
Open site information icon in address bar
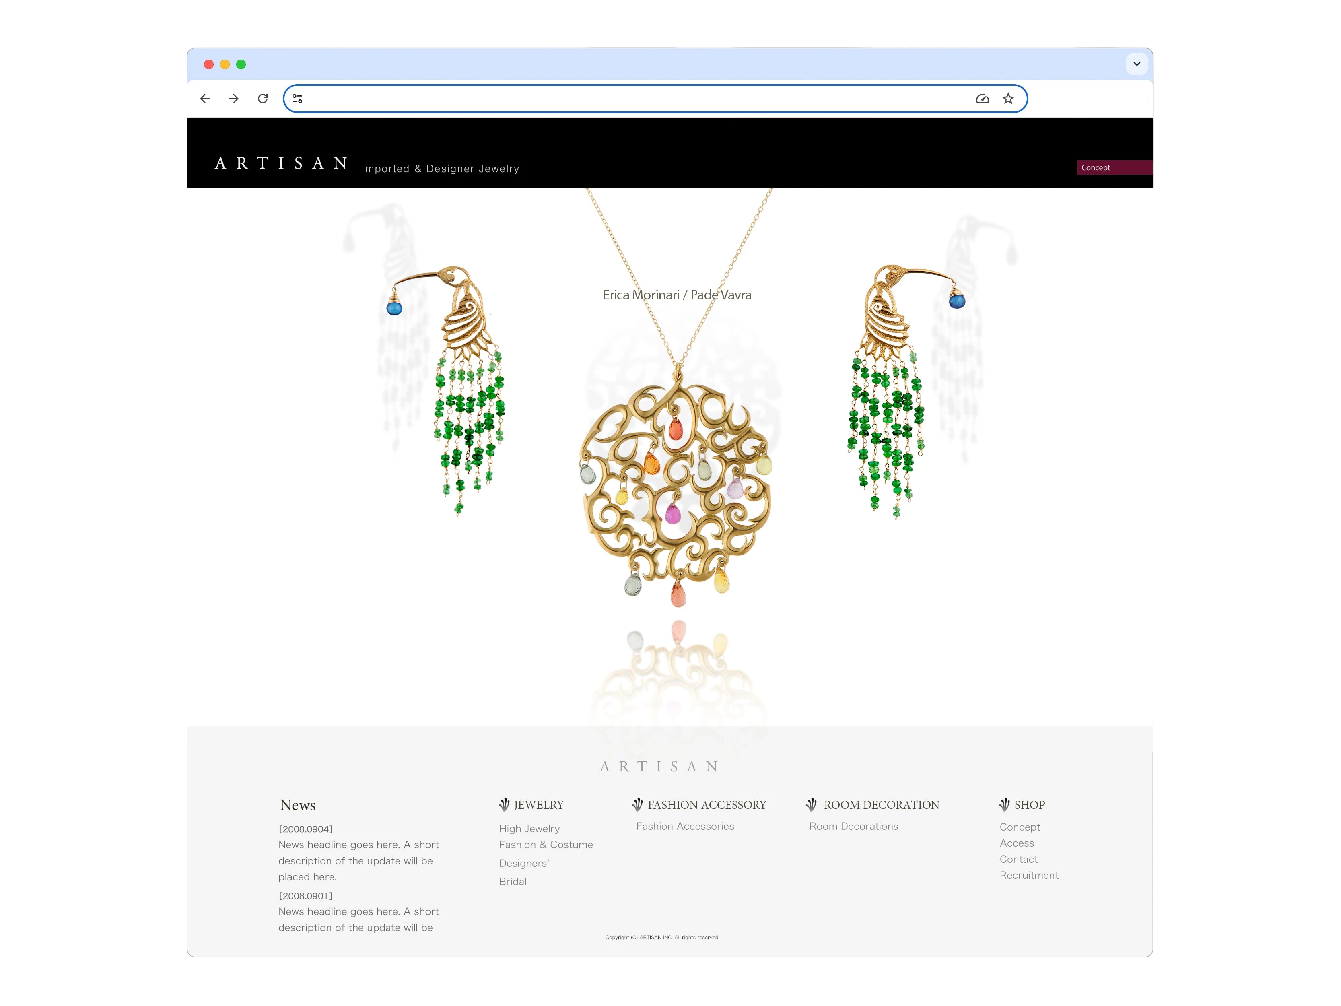tap(297, 98)
